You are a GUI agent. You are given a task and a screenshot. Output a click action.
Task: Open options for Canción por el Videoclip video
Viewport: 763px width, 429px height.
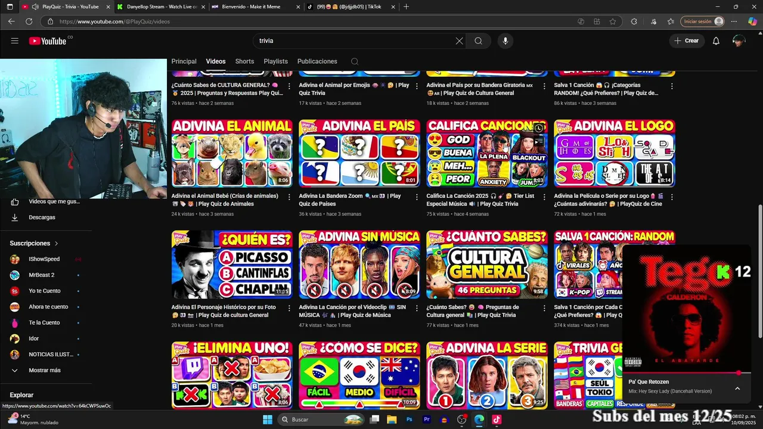coord(417,309)
